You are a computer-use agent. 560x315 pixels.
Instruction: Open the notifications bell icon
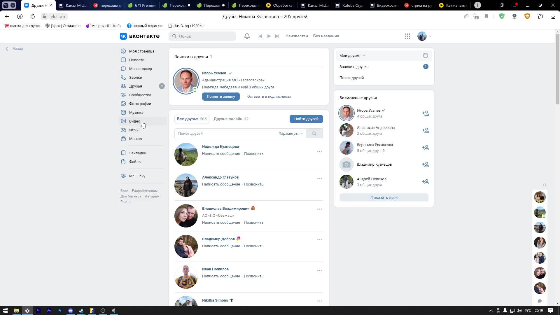247,36
